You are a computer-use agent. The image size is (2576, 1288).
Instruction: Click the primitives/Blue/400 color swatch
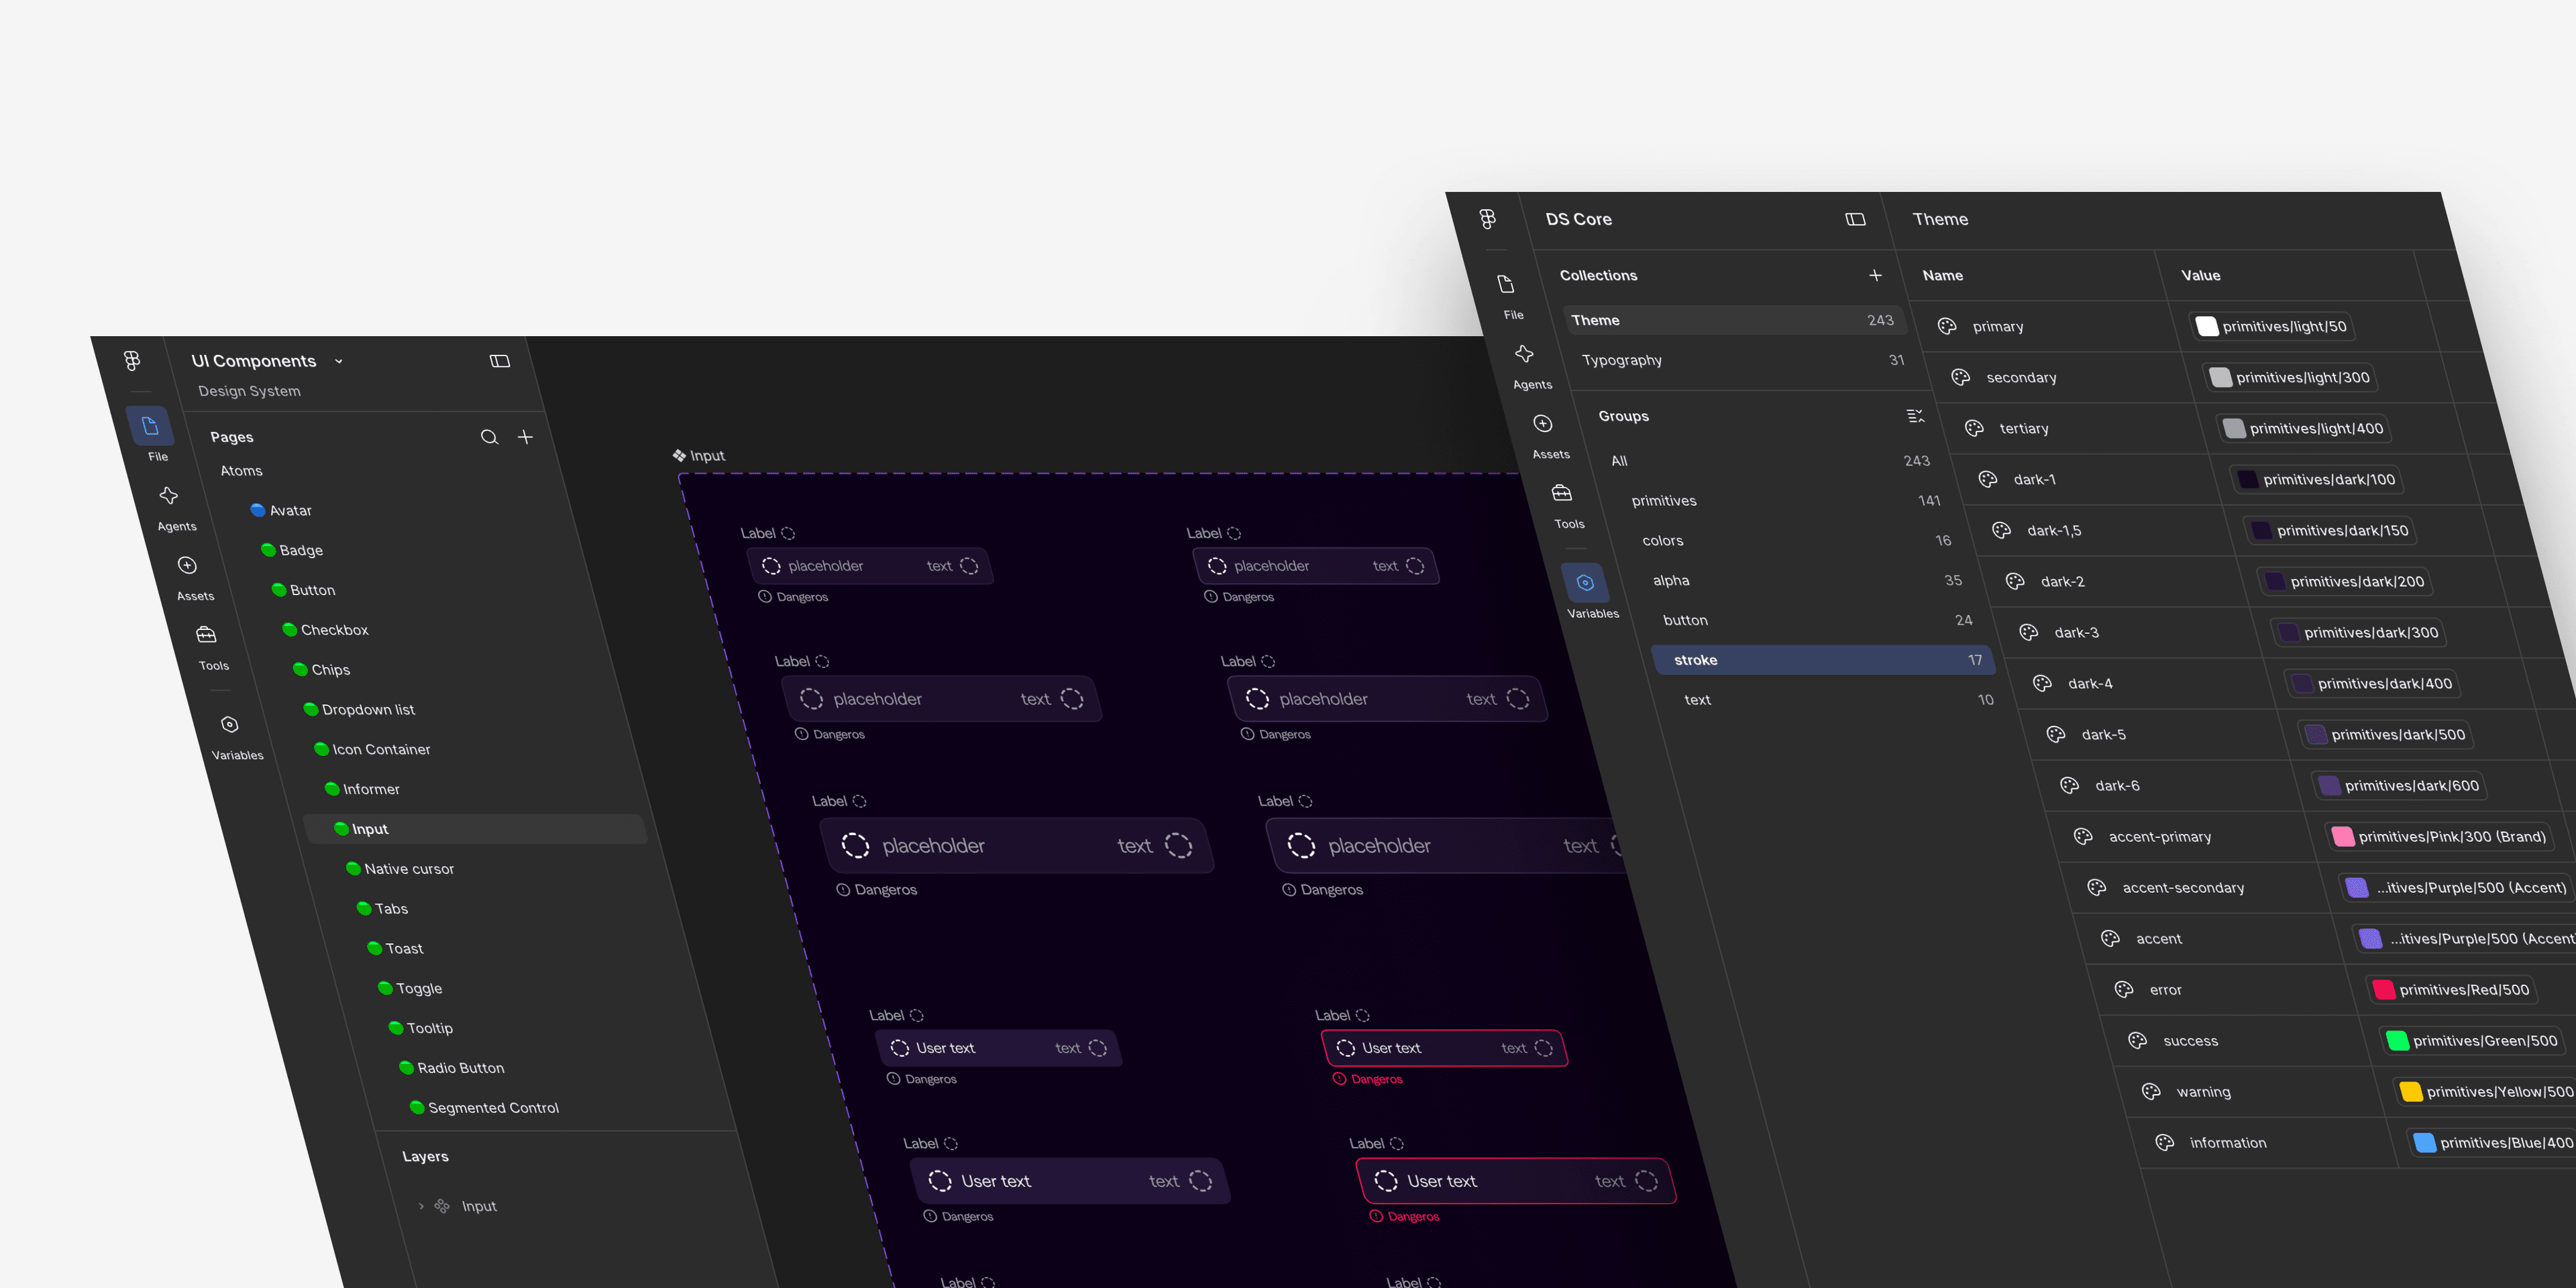click(2424, 1142)
